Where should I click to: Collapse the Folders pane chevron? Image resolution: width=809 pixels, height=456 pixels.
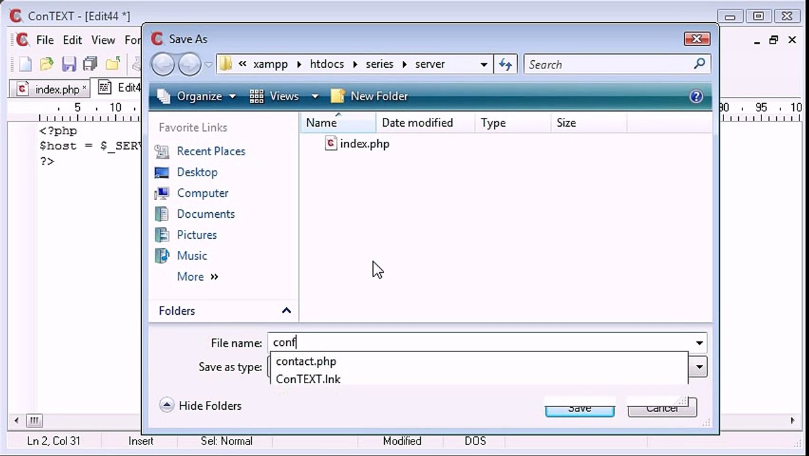tap(286, 310)
